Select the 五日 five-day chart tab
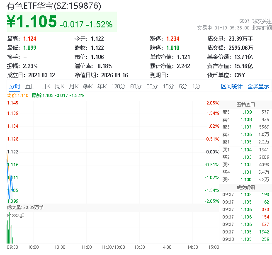272x255 pixels. pos(30,86)
